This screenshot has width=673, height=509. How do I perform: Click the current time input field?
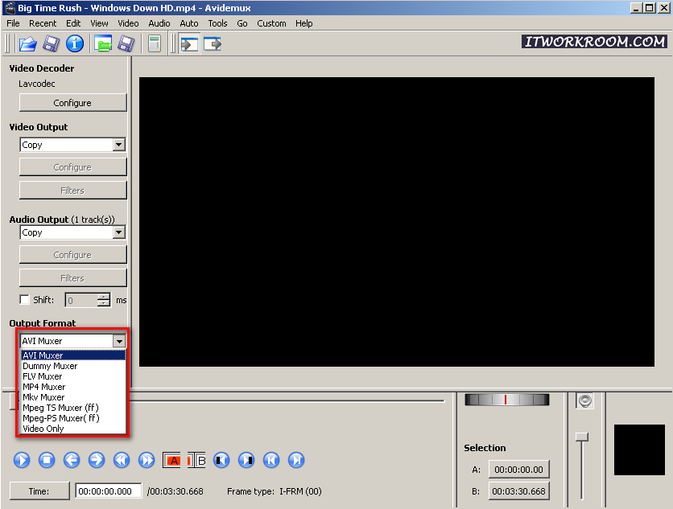[x=109, y=491]
